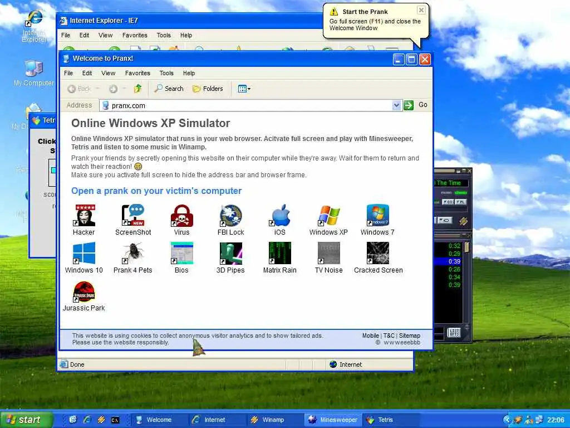
Task: Open the Bios prank icon
Action: click(182, 253)
